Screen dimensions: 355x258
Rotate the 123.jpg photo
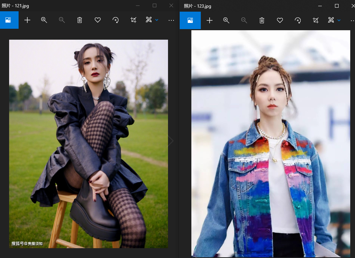298,21
